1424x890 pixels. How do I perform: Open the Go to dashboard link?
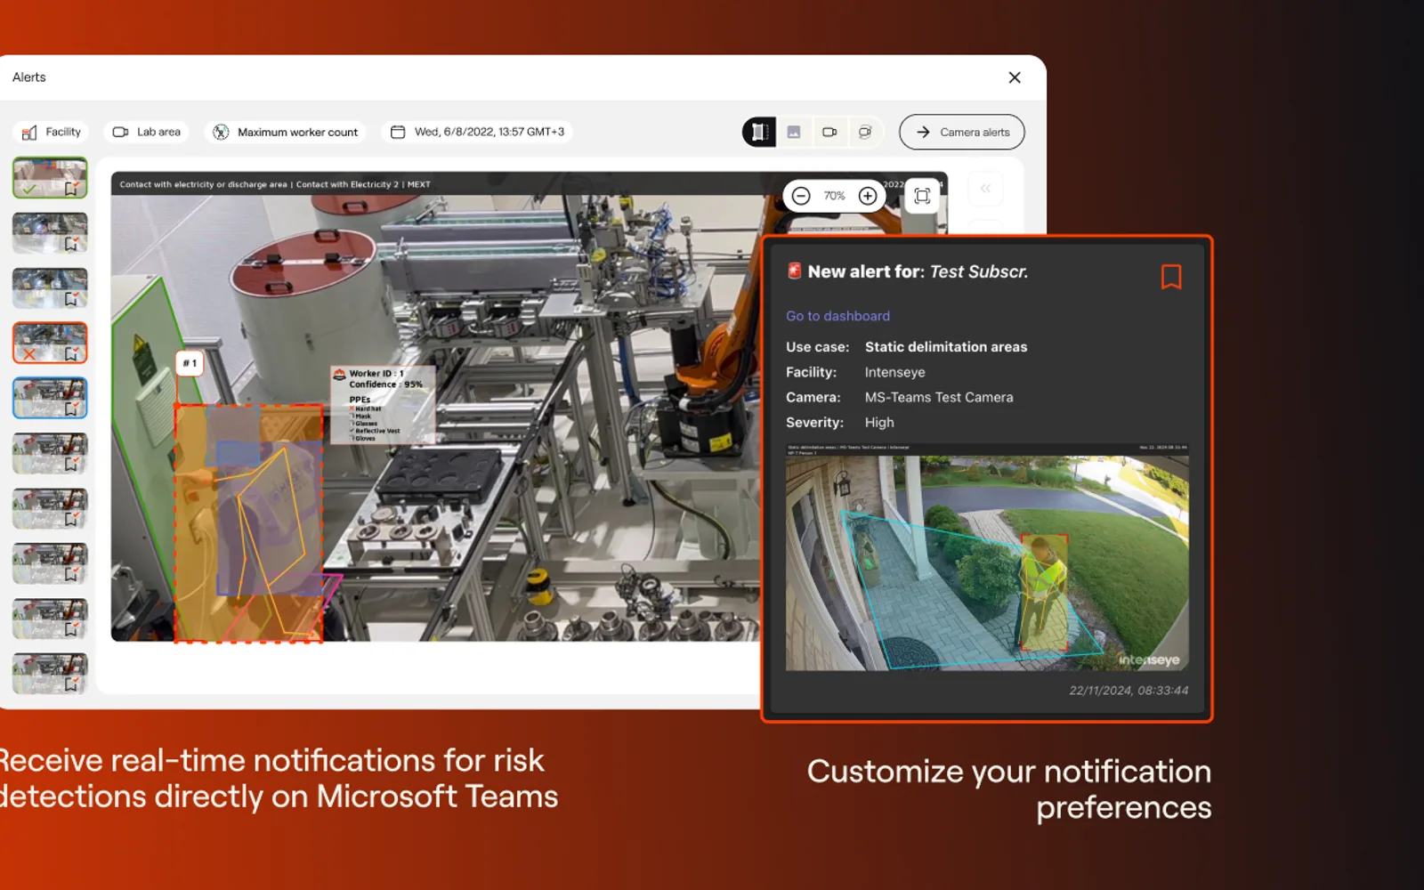click(x=837, y=316)
